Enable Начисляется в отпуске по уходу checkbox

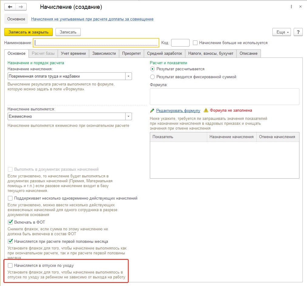[x=10, y=266]
